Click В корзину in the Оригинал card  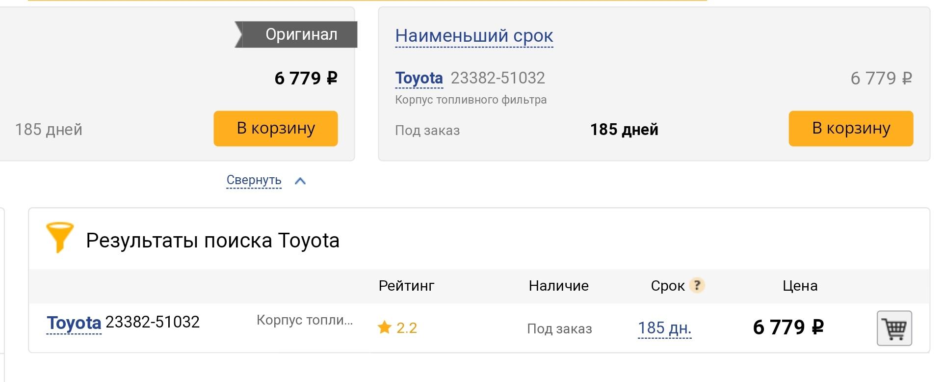(275, 128)
